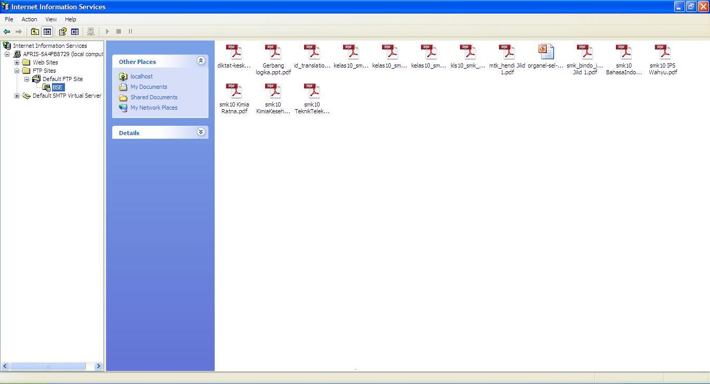710x384 pixels.
Task: Select Default FTP Site in tree
Action: (58, 79)
